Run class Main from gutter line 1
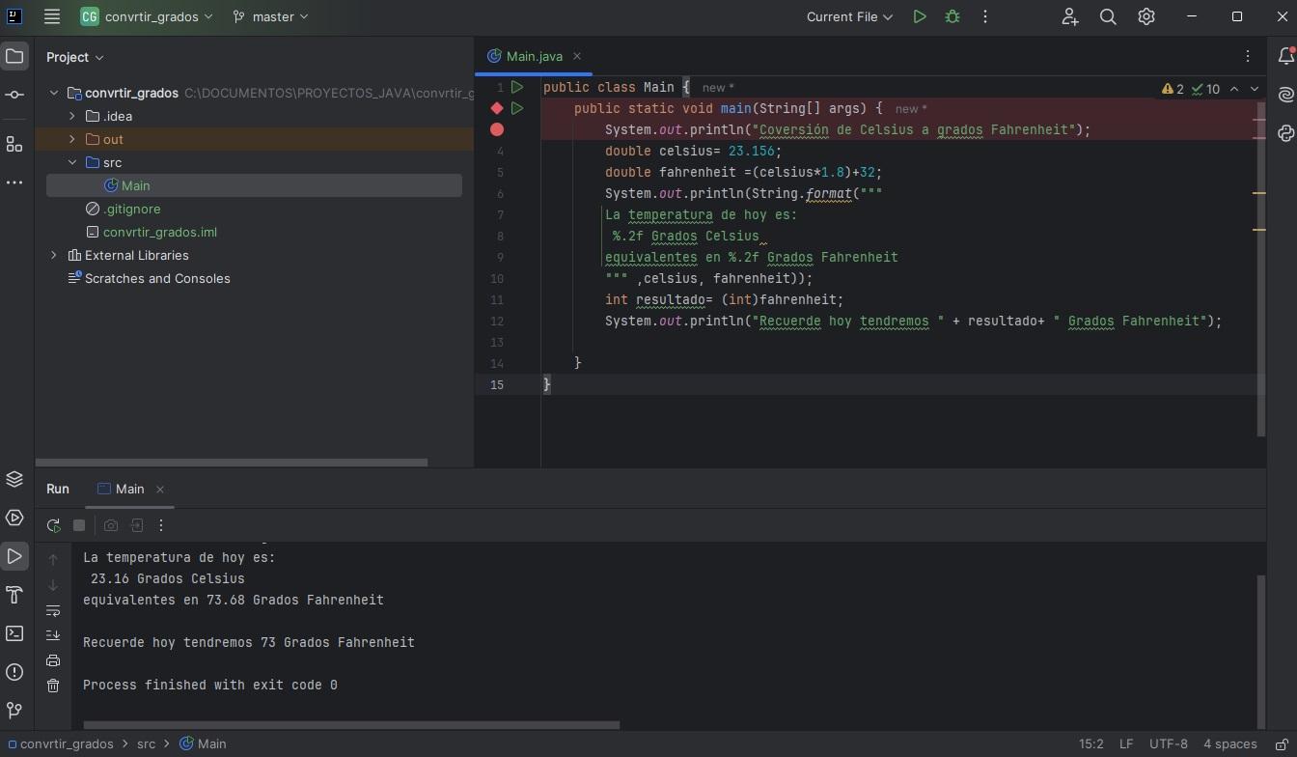Image resolution: width=1297 pixels, height=757 pixels. pos(517,87)
